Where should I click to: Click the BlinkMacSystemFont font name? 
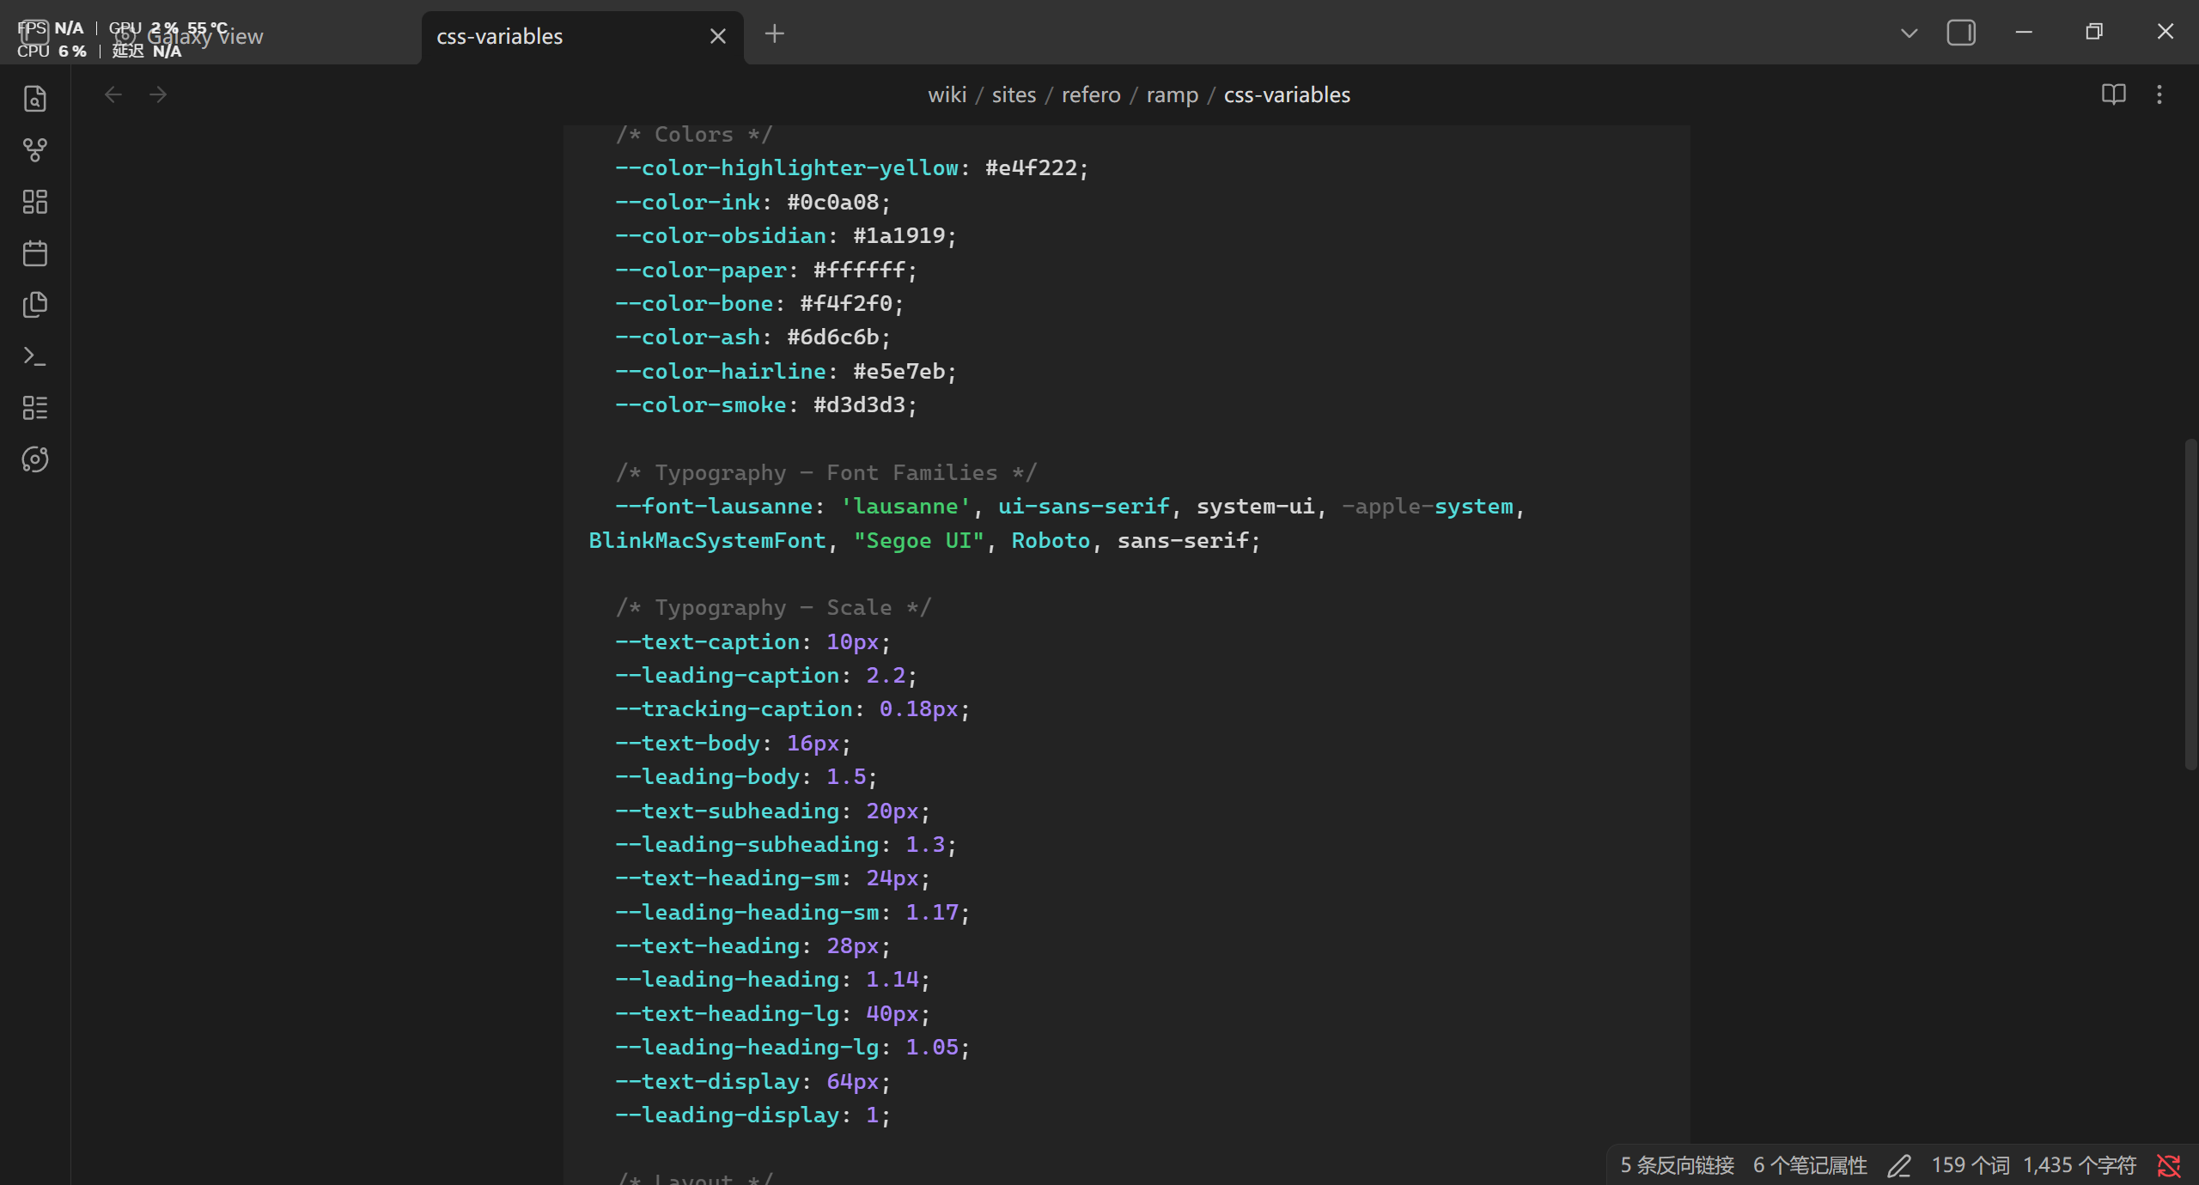pos(707,541)
